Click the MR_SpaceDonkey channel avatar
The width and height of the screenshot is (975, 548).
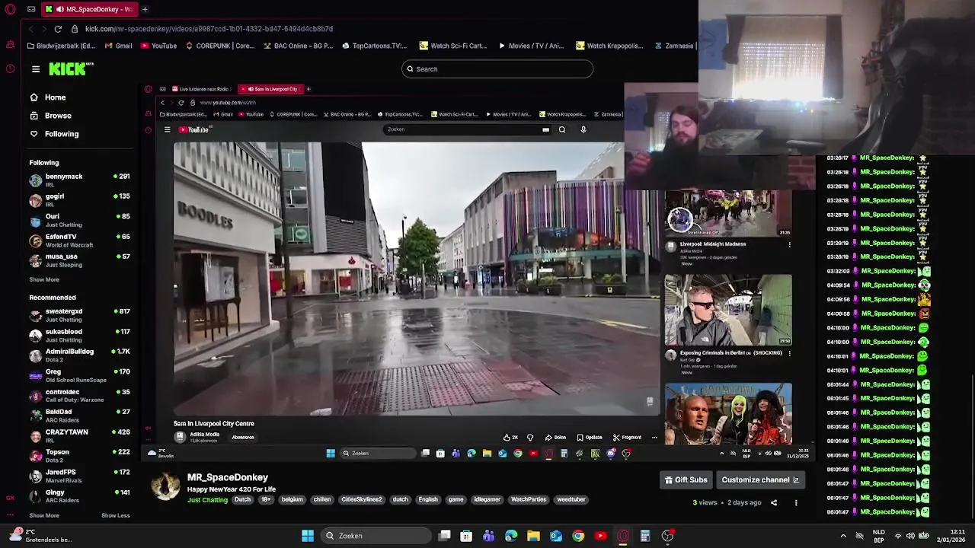pyautogui.click(x=165, y=486)
